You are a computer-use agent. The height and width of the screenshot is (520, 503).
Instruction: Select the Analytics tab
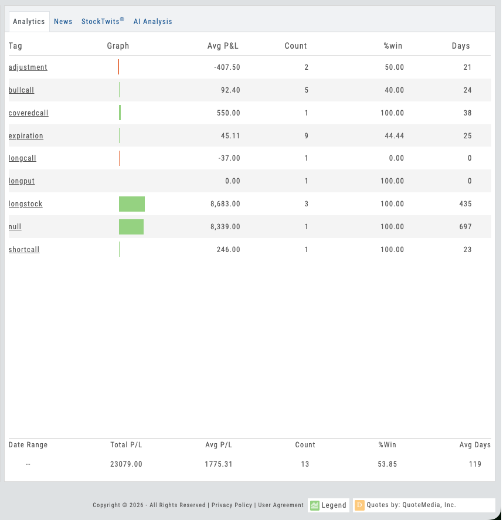click(x=29, y=22)
